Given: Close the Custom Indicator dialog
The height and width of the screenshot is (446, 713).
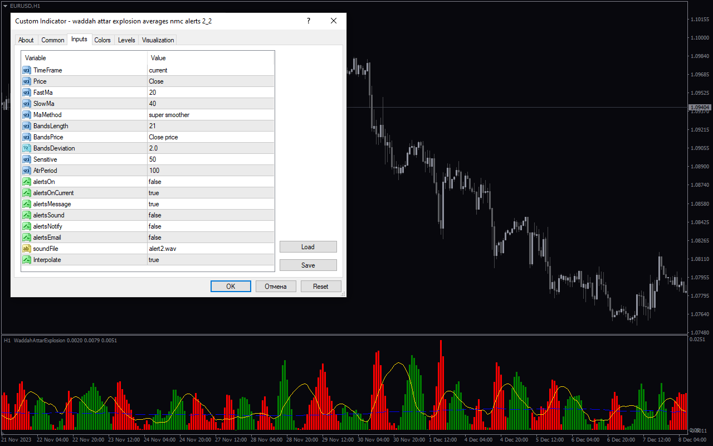Looking at the screenshot, I should pyautogui.click(x=334, y=21).
